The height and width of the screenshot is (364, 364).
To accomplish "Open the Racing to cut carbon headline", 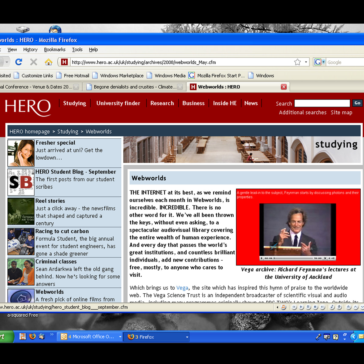I will point(62,231).
